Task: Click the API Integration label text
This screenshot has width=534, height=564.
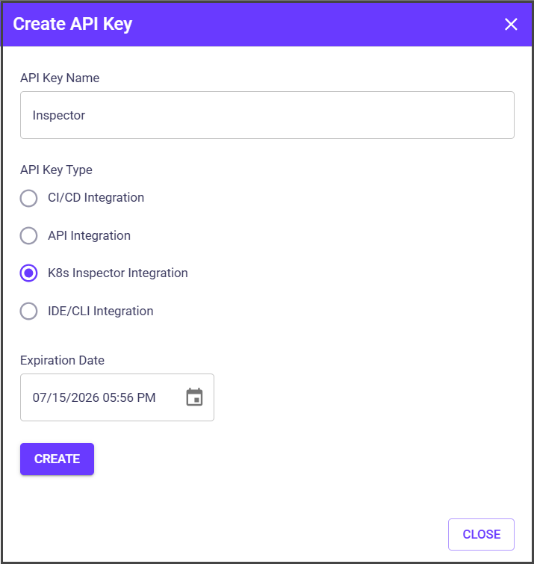Action: coord(89,235)
